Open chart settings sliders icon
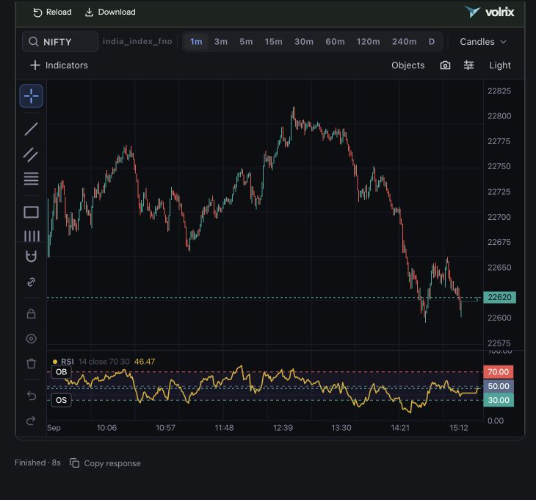The image size is (536, 500). click(468, 65)
